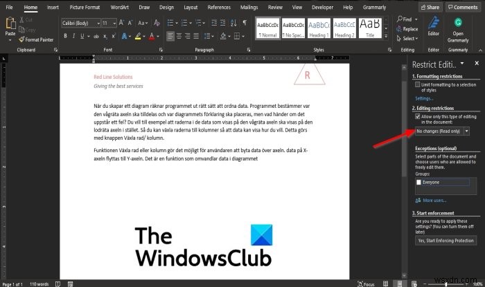Toggle Italic formatting
The height and width of the screenshot is (287, 485).
click(x=73, y=36)
